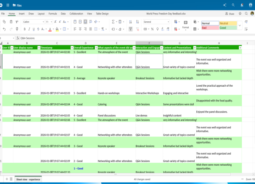Screen dimensions: 255x184
Task: Open the General number format dropdown
Action: (168, 22)
